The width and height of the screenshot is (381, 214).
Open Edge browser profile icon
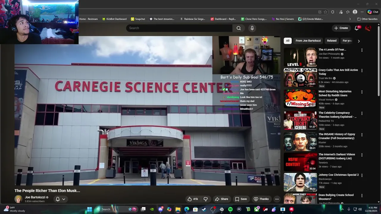coord(355,12)
